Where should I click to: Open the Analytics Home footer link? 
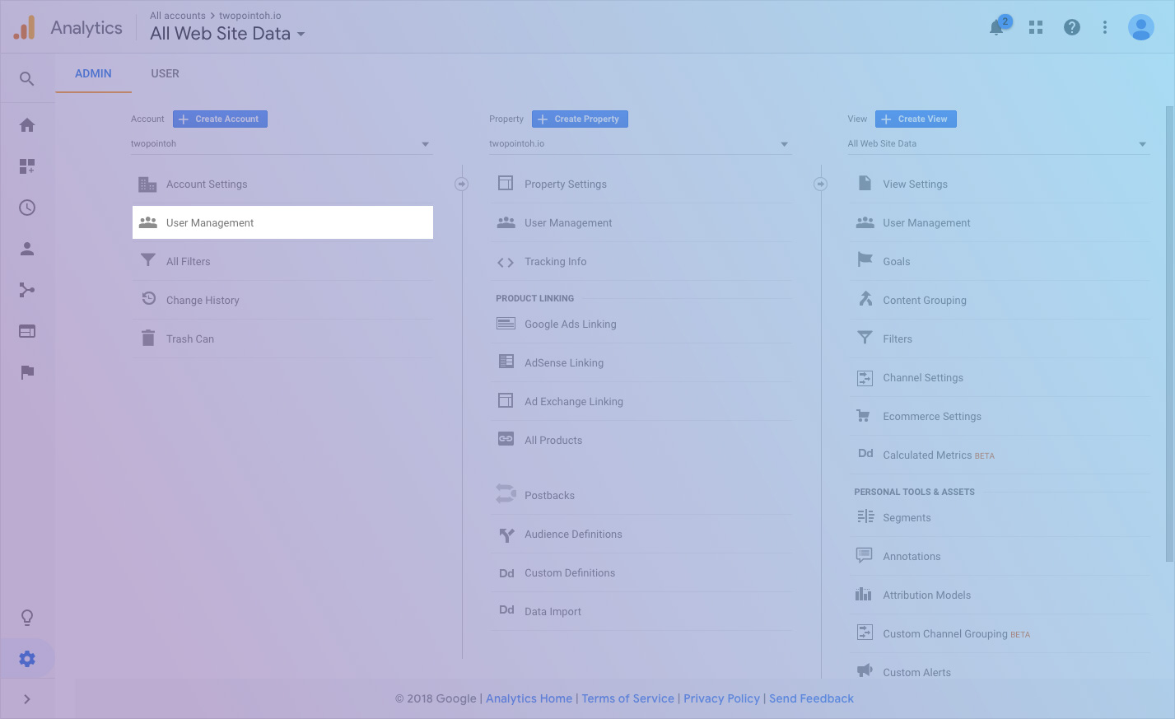[529, 698]
